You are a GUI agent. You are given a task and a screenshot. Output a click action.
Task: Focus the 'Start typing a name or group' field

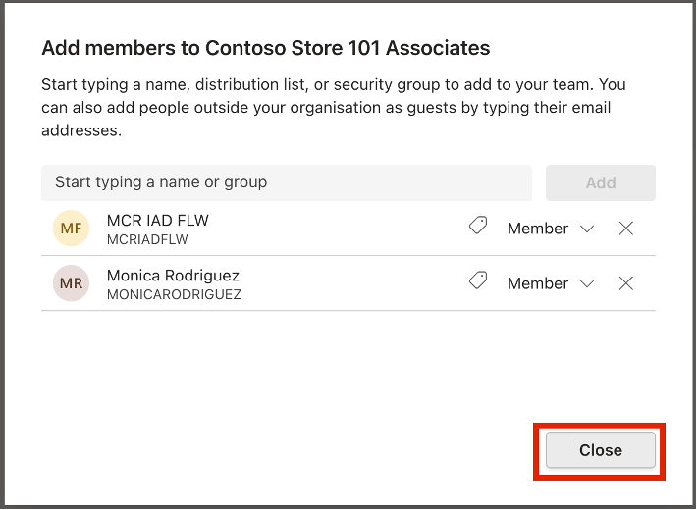[x=287, y=182]
